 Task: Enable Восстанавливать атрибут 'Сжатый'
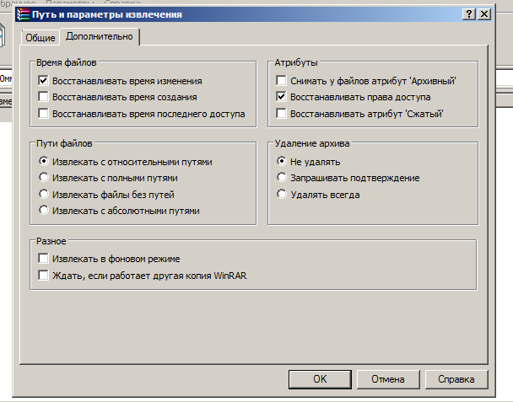(282, 113)
